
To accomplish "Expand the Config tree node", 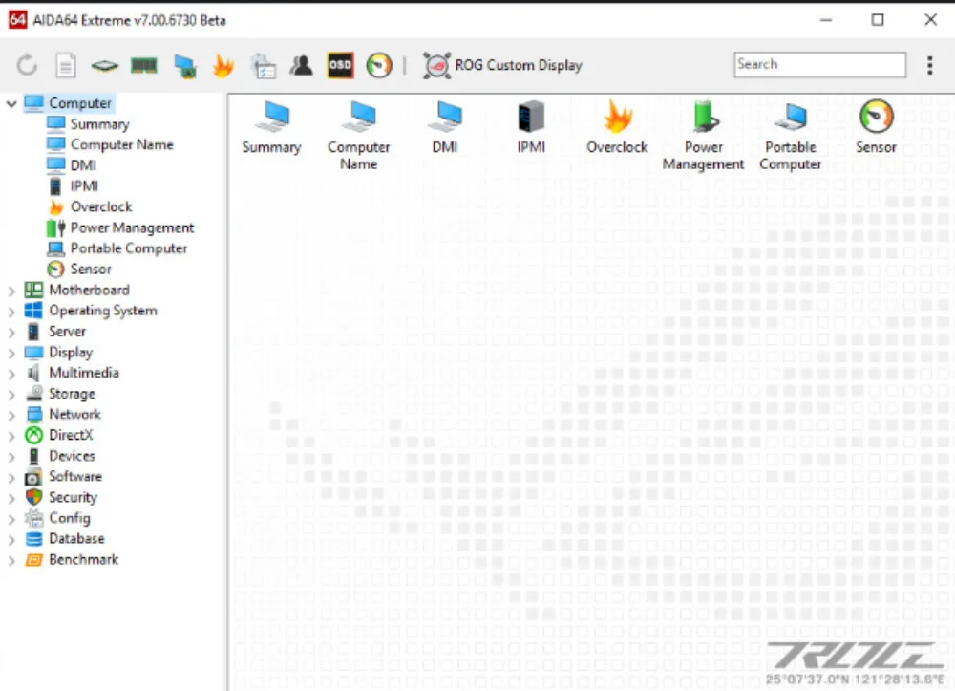I will tap(11, 520).
